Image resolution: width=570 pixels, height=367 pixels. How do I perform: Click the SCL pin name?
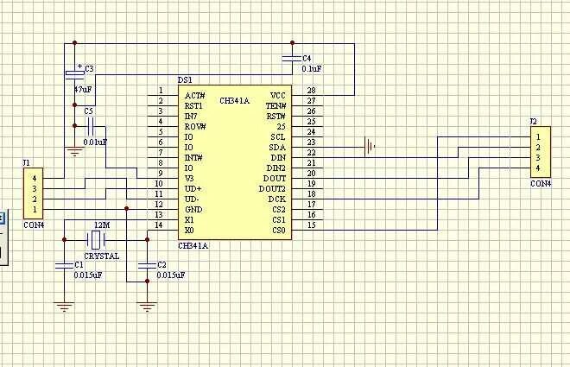click(x=278, y=137)
